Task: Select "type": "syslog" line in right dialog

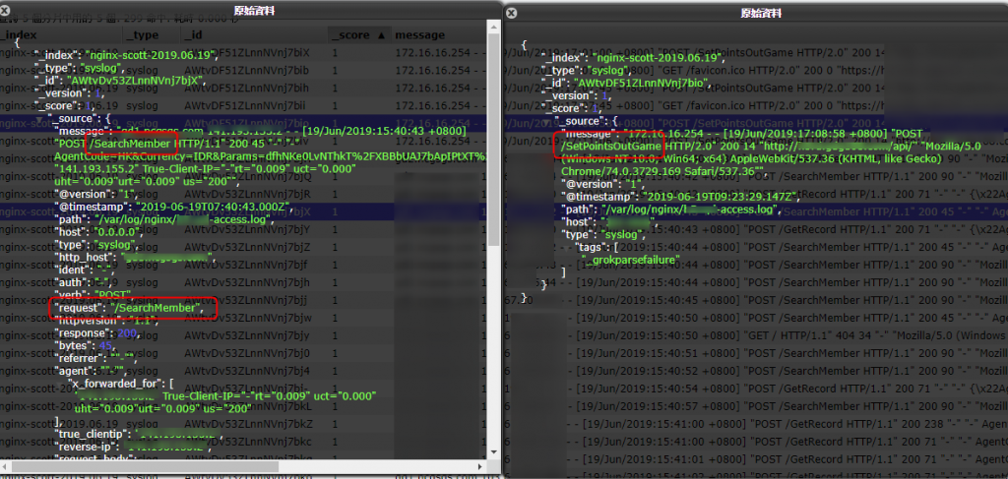Action: (603, 234)
